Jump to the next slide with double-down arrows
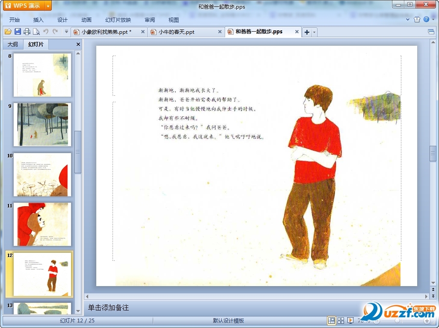This screenshot has width=439, height=328. (433, 295)
